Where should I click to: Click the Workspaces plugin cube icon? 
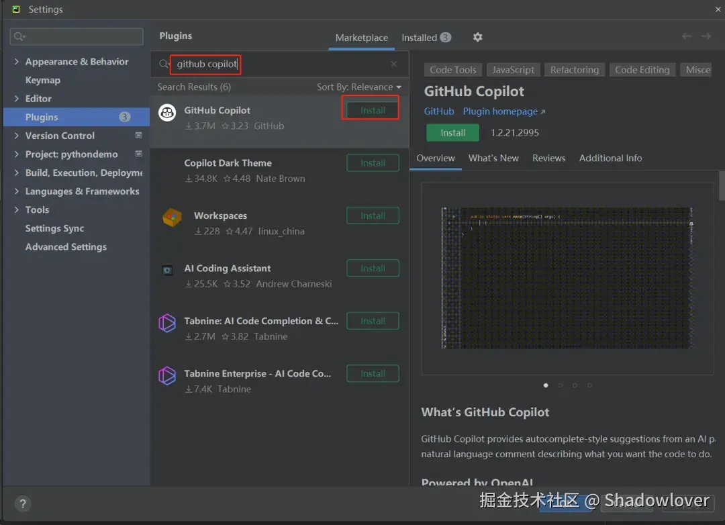pos(172,217)
